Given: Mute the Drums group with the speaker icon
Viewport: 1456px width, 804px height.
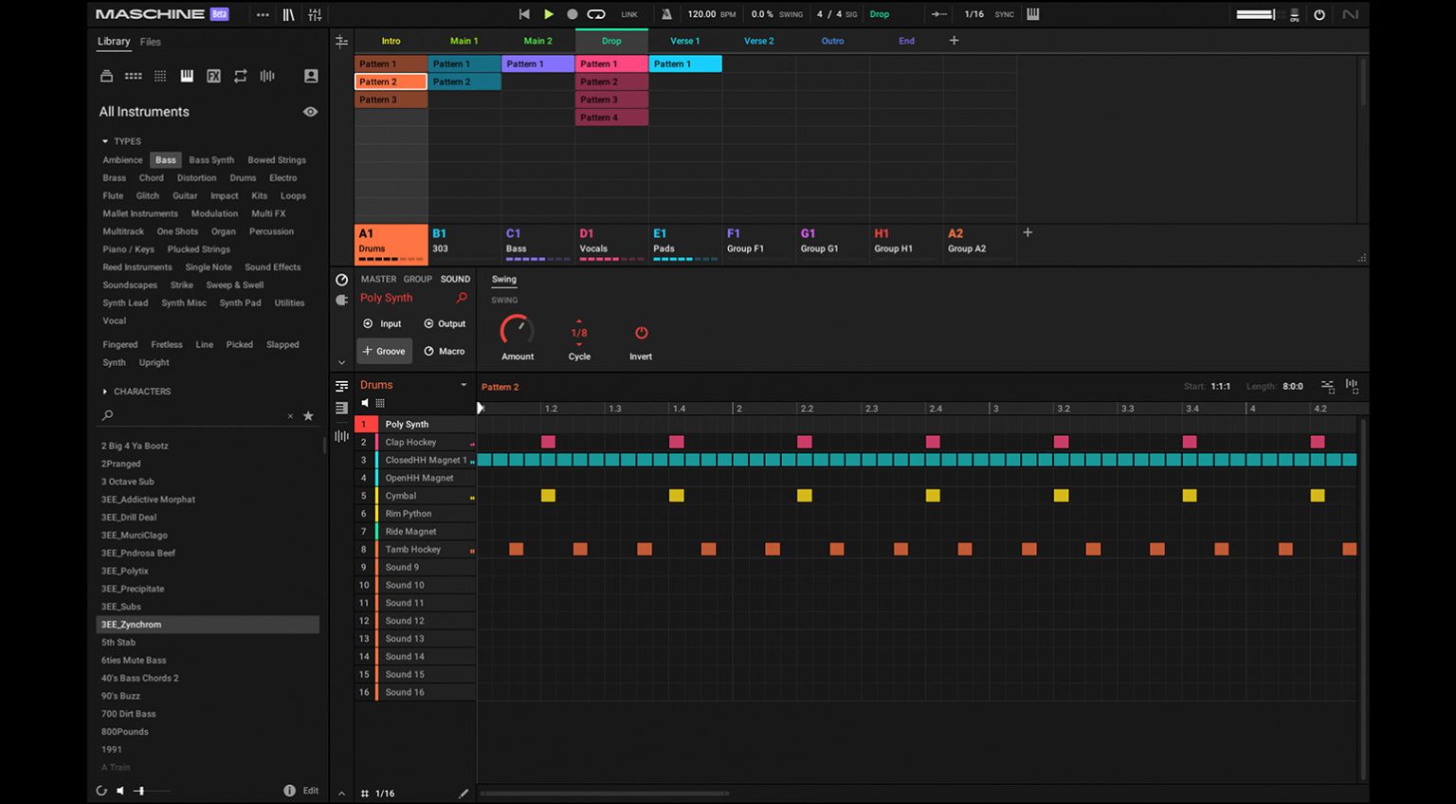Looking at the screenshot, I should click(365, 403).
